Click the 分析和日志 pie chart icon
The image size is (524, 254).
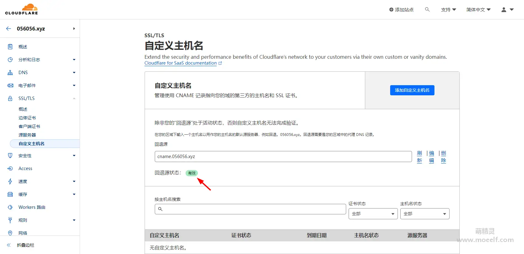click(10, 60)
